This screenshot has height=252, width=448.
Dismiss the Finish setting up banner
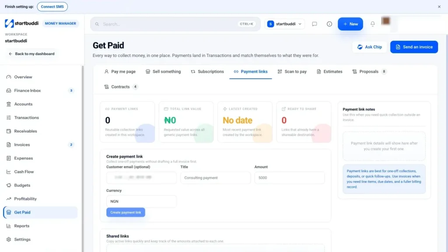coord(439,7)
